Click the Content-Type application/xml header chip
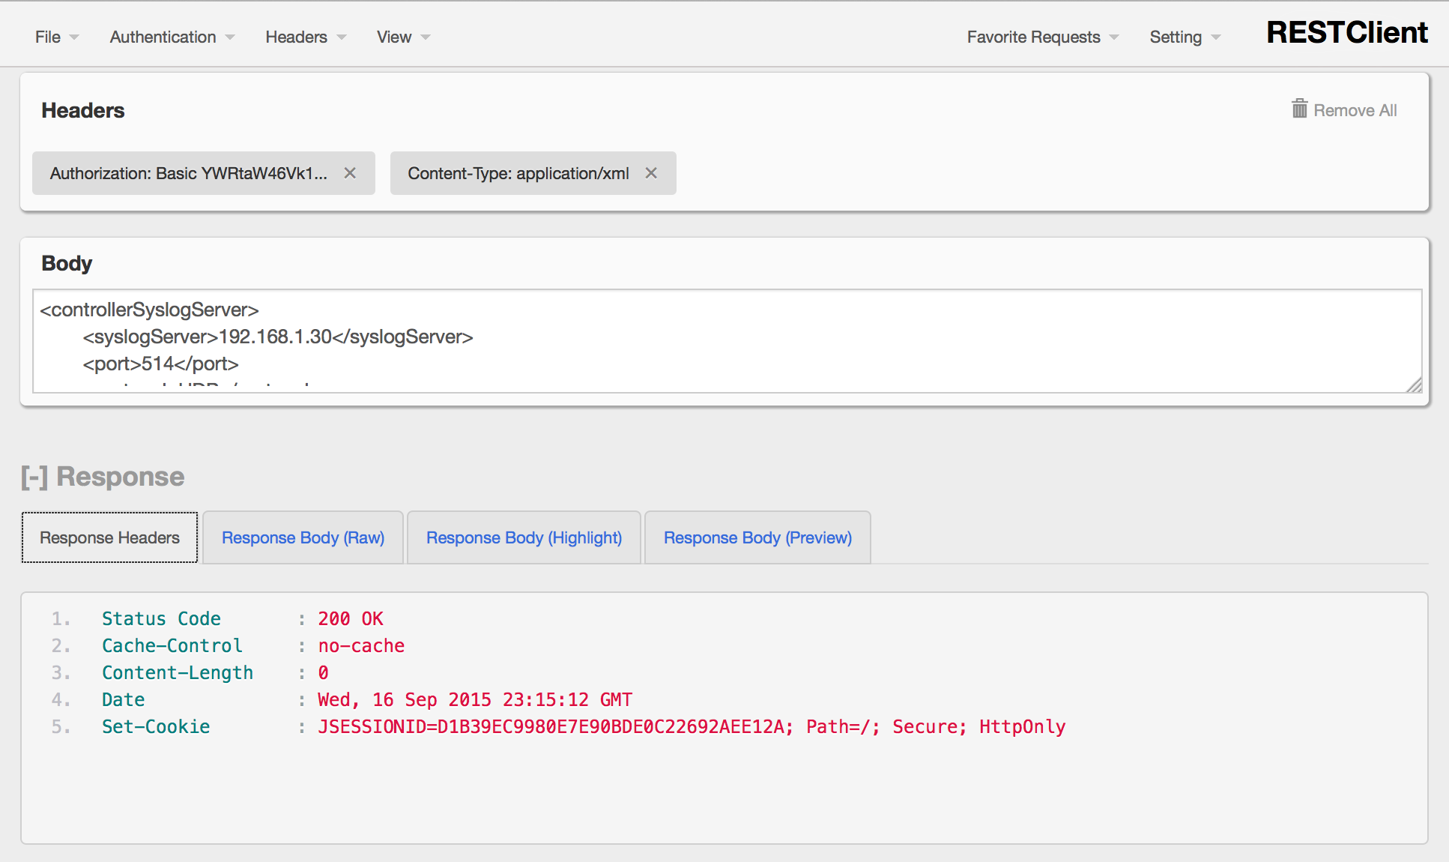The image size is (1449, 862). pos(518,173)
